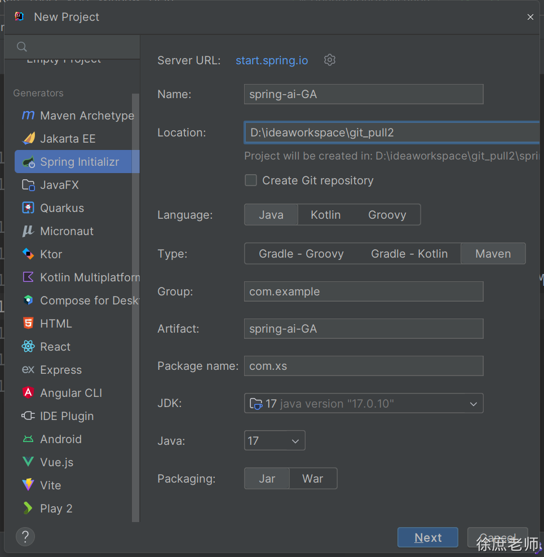The height and width of the screenshot is (557, 544).
Task: Pick the Ktor generator icon
Action: click(x=28, y=254)
